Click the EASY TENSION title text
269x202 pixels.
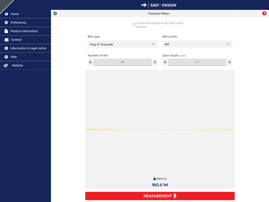click(x=163, y=5)
